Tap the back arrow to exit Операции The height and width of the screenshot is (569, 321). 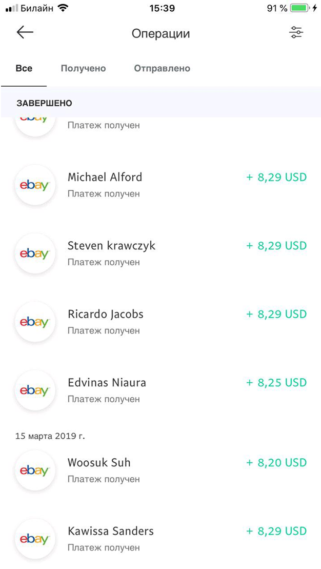point(24,32)
